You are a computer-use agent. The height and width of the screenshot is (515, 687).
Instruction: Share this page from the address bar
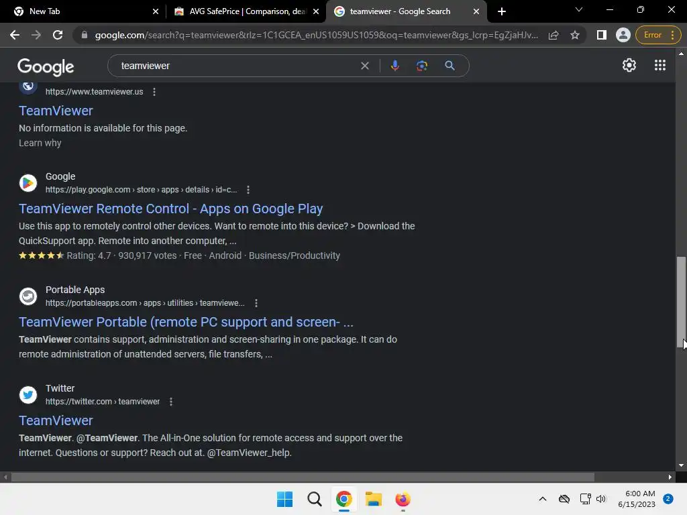tap(553, 35)
